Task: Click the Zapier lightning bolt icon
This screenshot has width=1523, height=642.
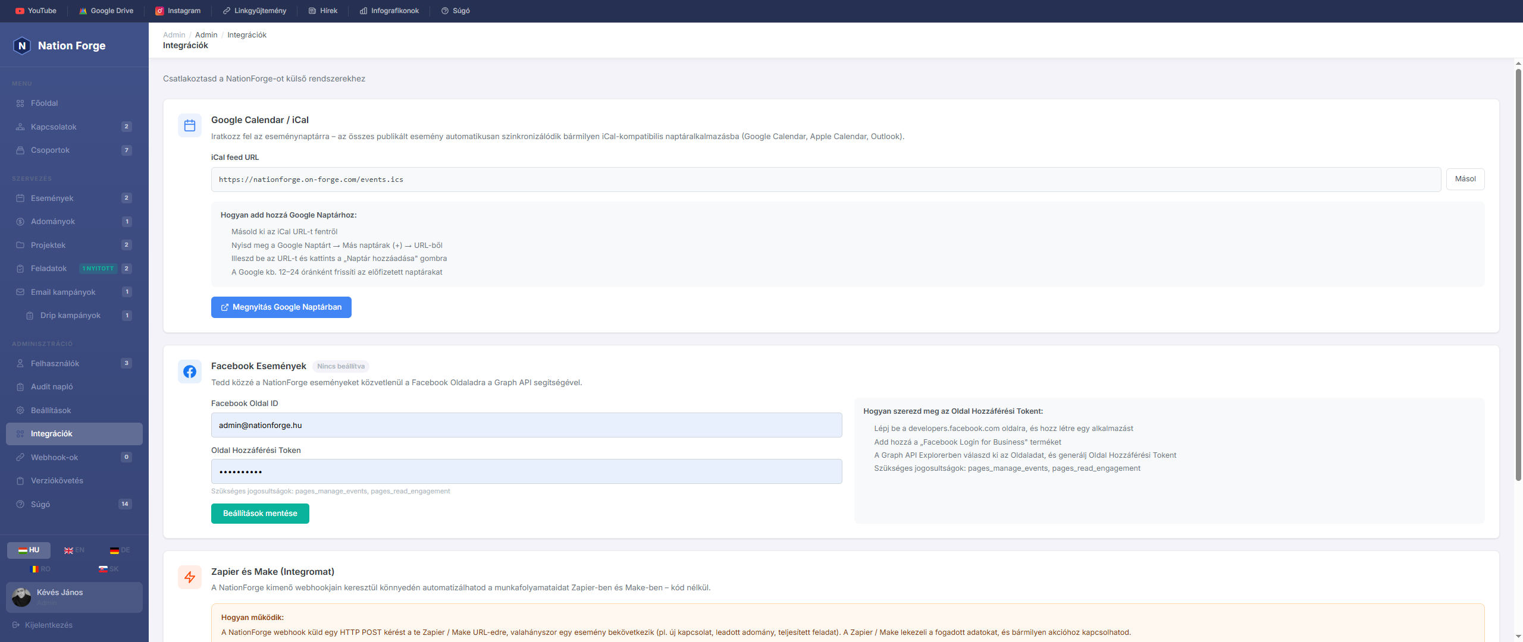Action: (190, 577)
